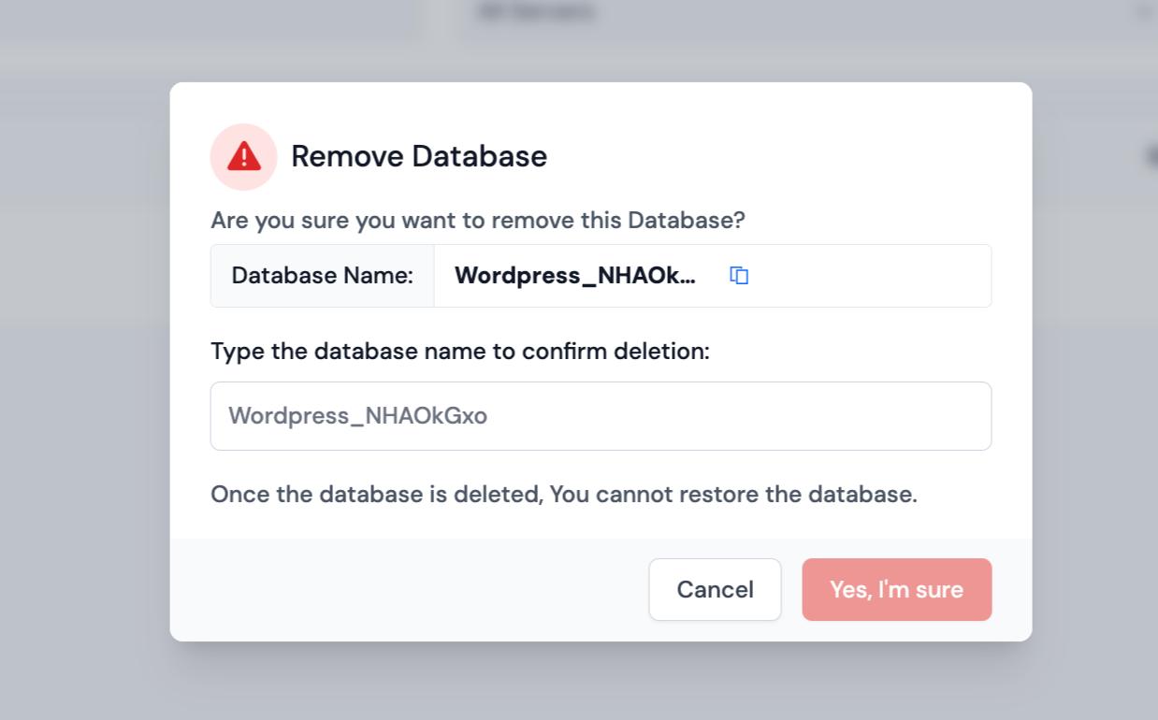Click the blurred 'All Servers' item at the top
This screenshot has height=720, width=1158.
[x=536, y=11]
